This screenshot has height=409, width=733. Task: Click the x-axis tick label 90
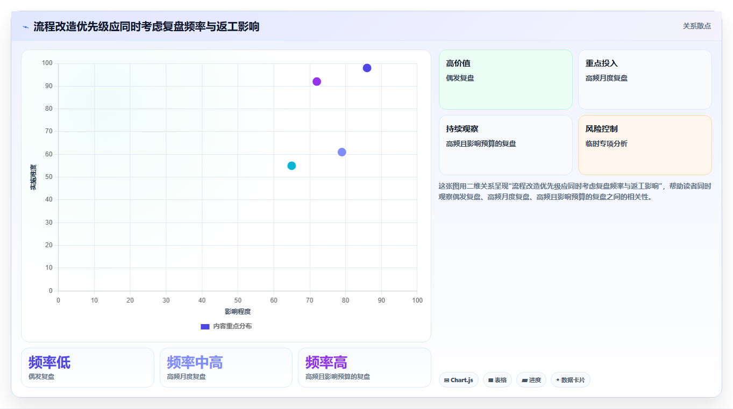pyautogui.click(x=381, y=300)
